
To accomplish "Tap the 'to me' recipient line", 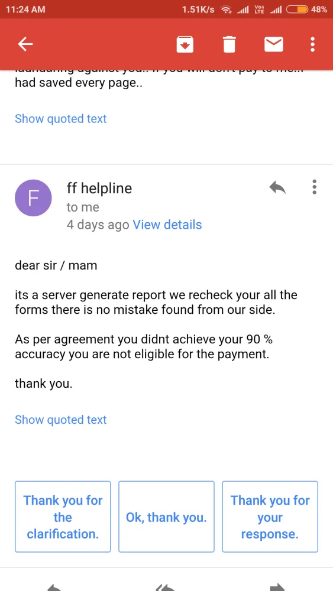I will click(83, 207).
